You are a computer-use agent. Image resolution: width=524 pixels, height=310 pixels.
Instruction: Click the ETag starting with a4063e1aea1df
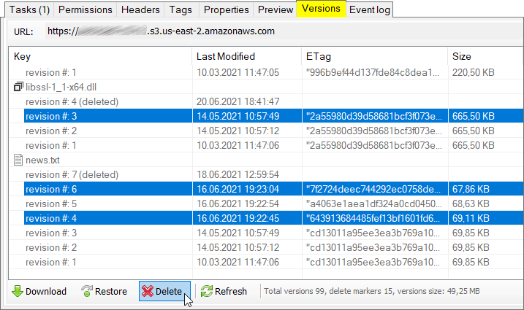click(373, 204)
